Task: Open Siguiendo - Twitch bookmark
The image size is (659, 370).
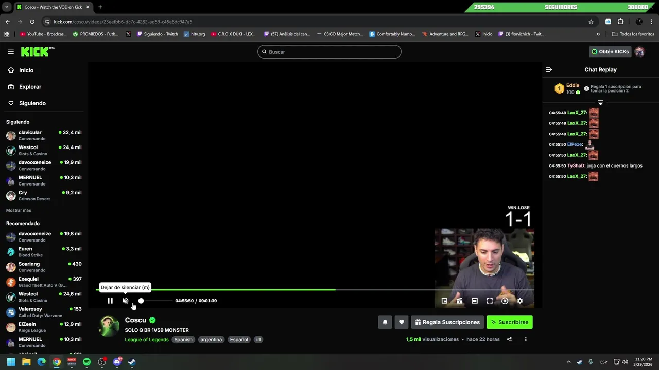Action: point(157,34)
